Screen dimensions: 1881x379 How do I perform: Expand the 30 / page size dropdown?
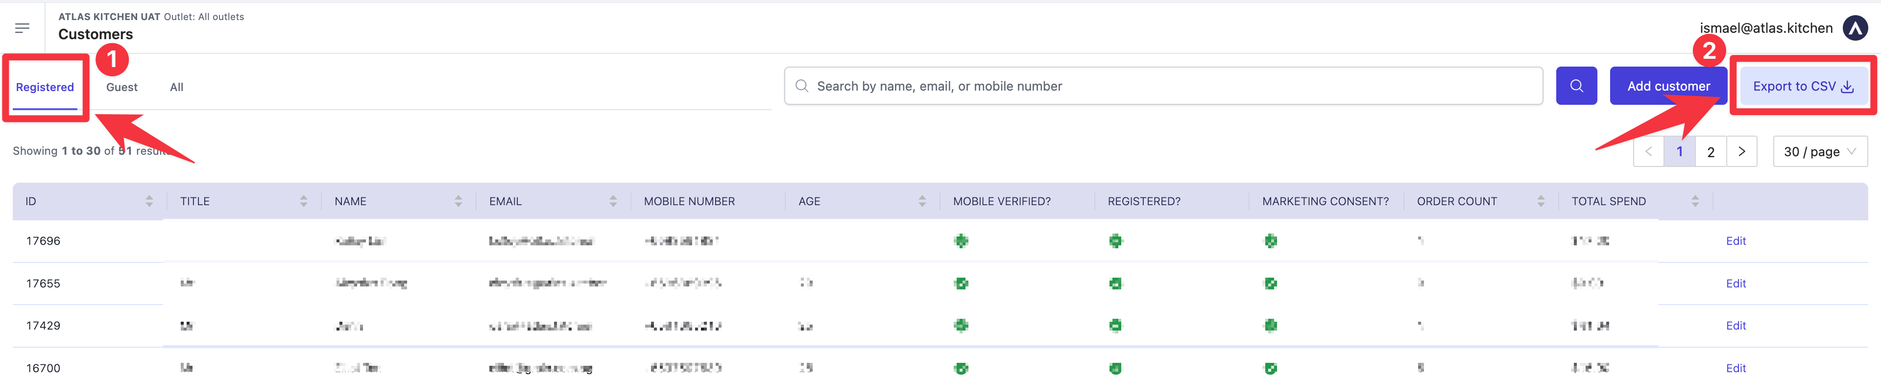(x=1819, y=152)
